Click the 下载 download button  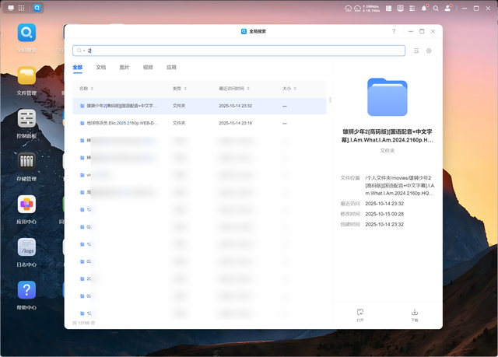pyautogui.click(x=415, y=315)
